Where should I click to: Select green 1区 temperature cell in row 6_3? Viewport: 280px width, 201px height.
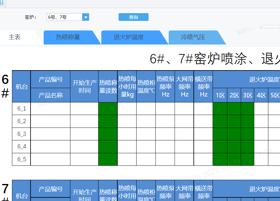220,134
